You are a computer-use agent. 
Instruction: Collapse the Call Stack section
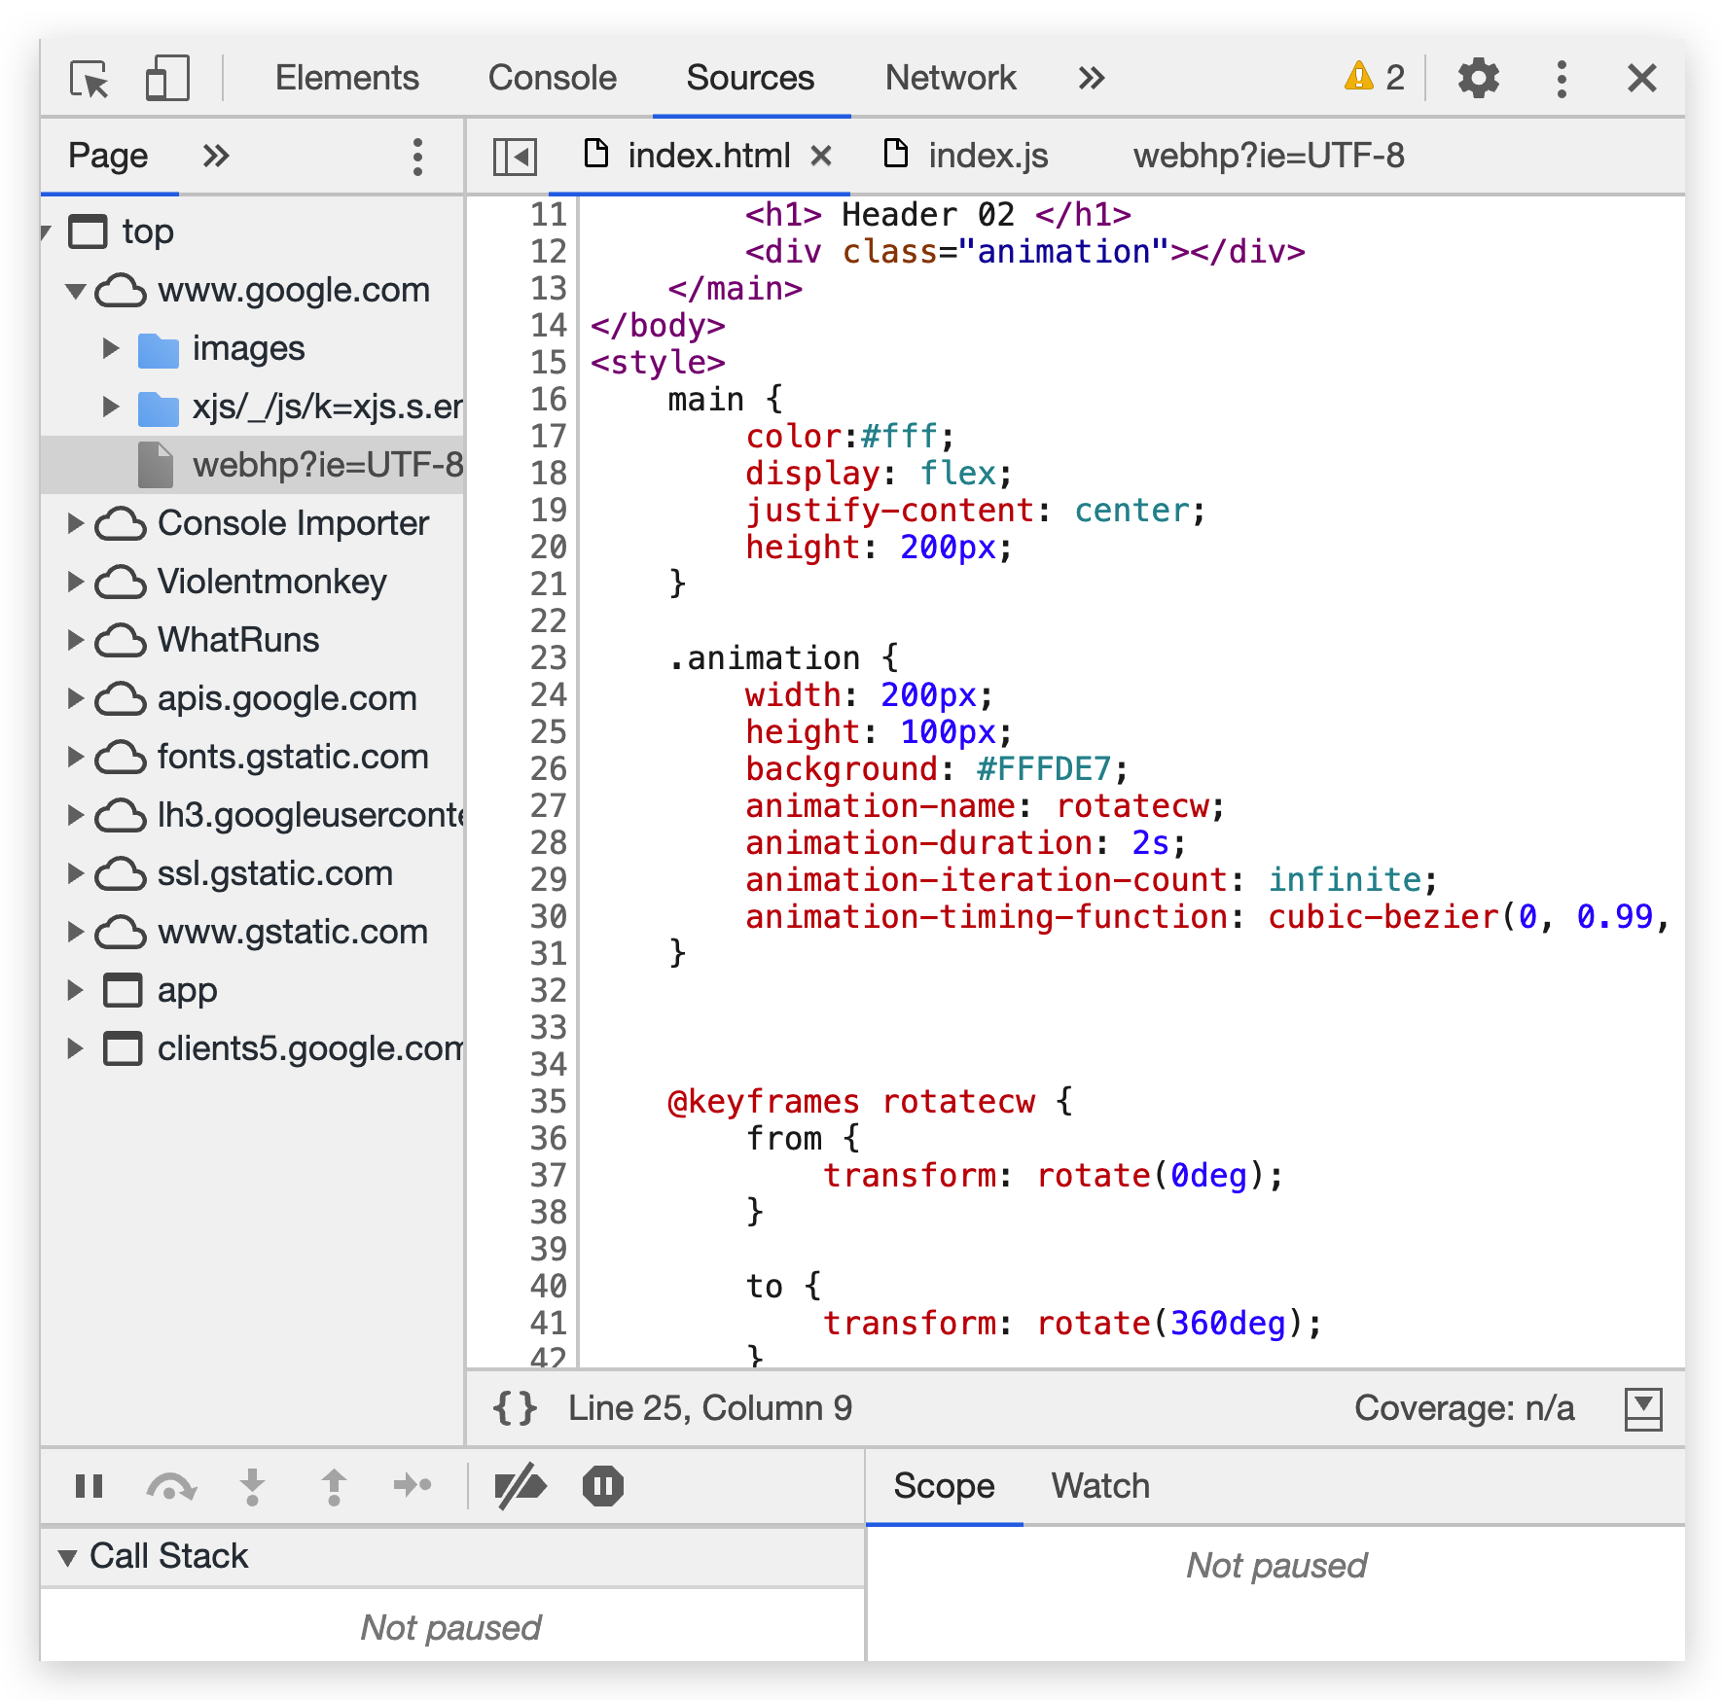68,1557
